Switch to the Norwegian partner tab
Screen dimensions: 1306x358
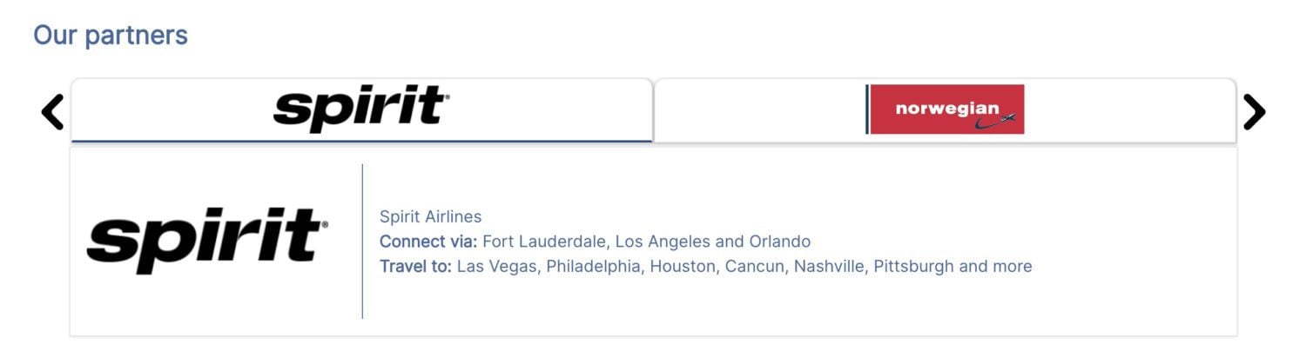pyautogui.click(x=945, y=110)
